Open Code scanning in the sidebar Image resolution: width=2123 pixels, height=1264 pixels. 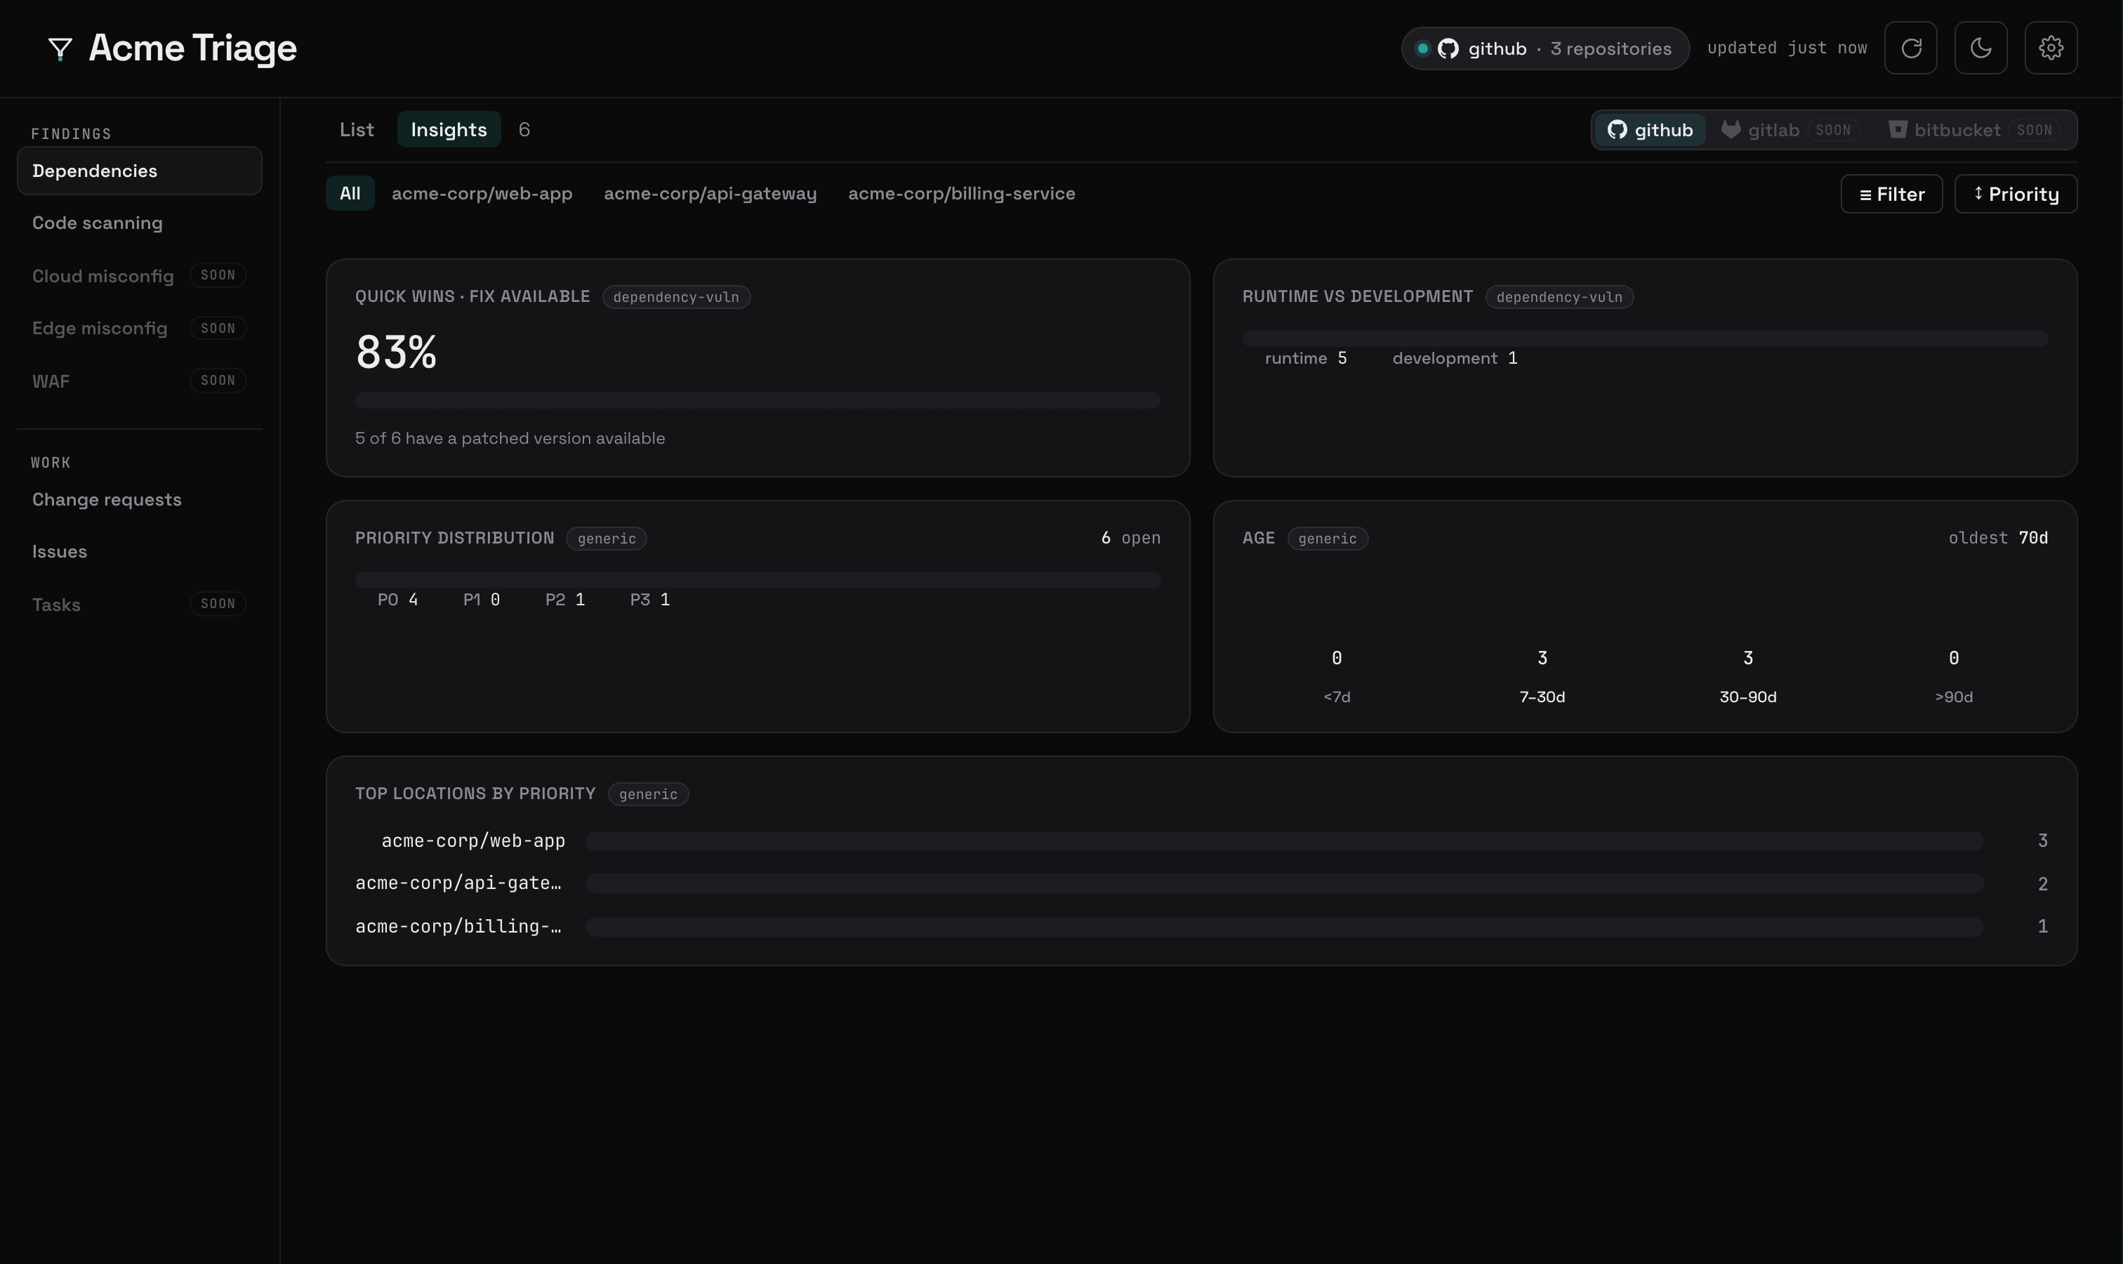[x=140, y=223]
